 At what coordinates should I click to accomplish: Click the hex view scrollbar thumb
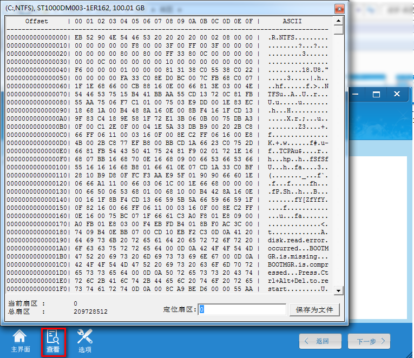coord(338,30)
